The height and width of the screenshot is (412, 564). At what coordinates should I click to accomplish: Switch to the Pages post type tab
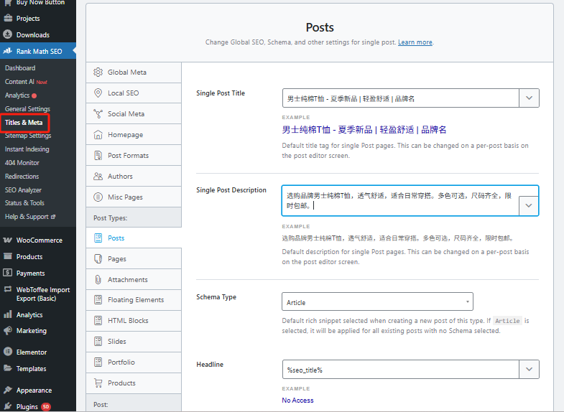point(116,259)
